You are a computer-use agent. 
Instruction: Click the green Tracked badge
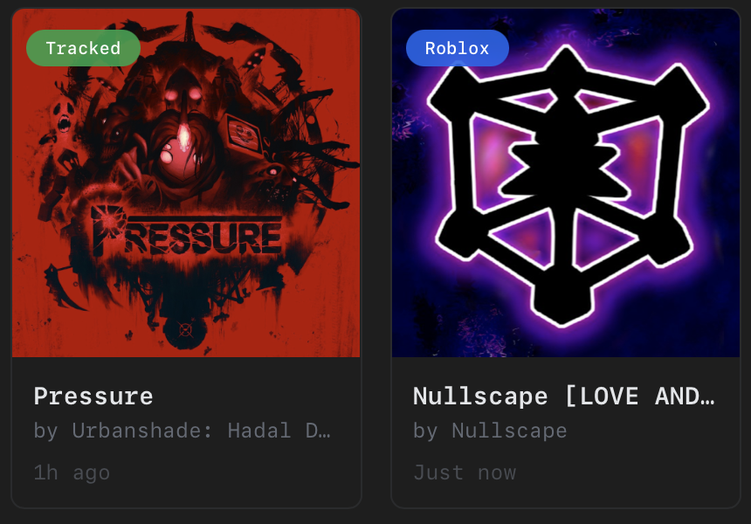pyautogui.click(x=83, y=48)
